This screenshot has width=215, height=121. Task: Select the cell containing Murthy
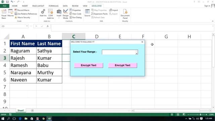coord(49,73)
